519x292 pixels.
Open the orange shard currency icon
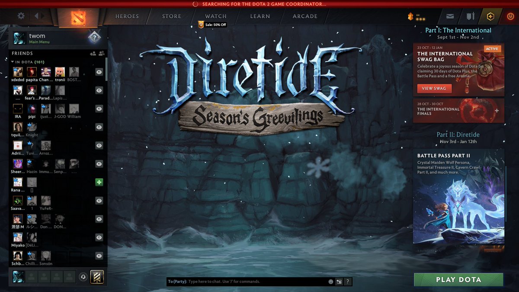coord(410,16)
